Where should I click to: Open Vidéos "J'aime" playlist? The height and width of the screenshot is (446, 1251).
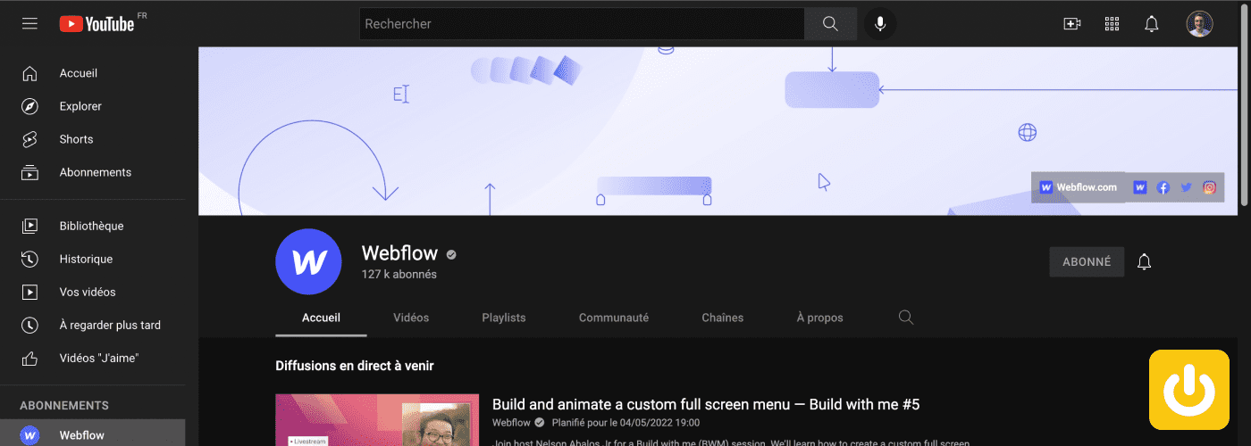(93, 358)
